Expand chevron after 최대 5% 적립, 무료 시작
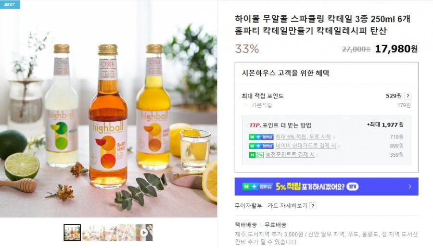 click(334, 137)
